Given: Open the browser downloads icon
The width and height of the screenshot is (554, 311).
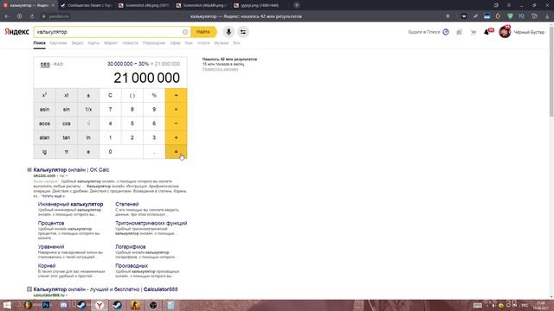Looking at the screenshot, I should pos(547,16).
